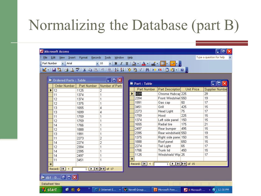The image size is (261, 196).
Task: Open the Edit menu
Action: 53,57
